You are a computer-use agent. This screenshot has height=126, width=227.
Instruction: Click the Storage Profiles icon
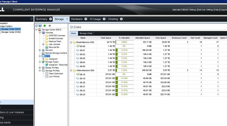[x=43, y=71]
